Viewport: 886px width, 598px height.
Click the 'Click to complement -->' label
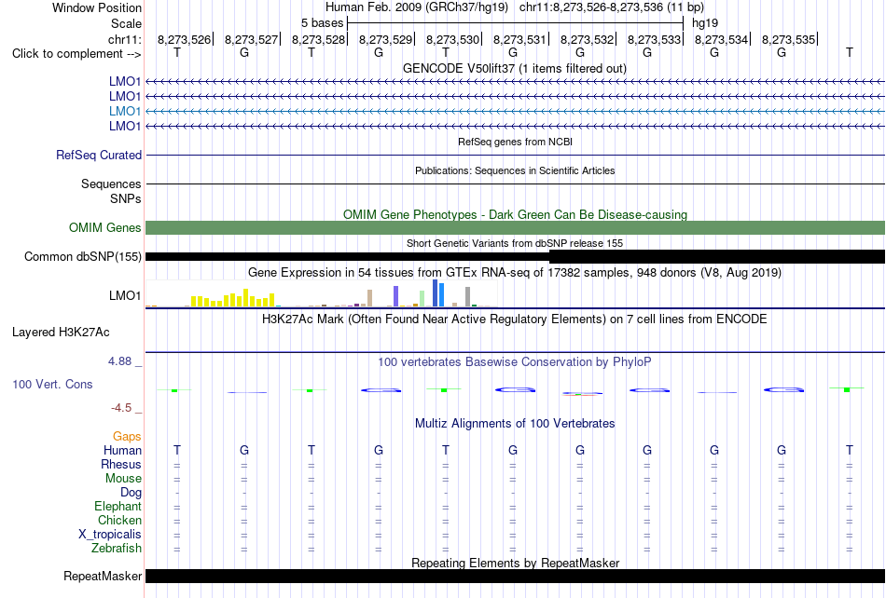[76, 54]
